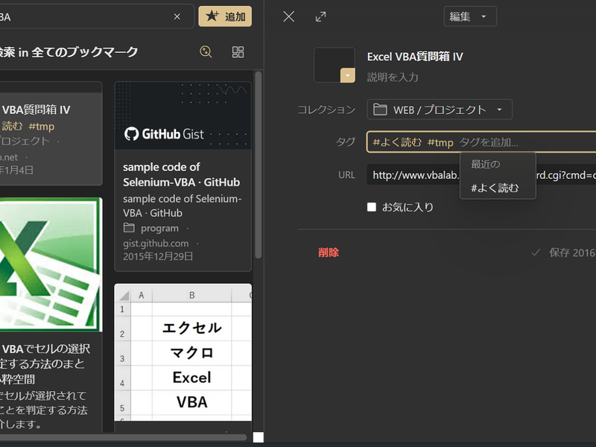The image size is (596, 447).
Task: Toggle the お気に入り checkbox
Action: (372, 207)
